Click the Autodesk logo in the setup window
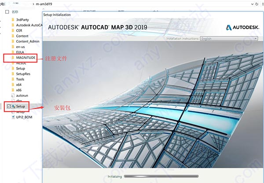Screen dimensions: 264x183 coord(242,27)
